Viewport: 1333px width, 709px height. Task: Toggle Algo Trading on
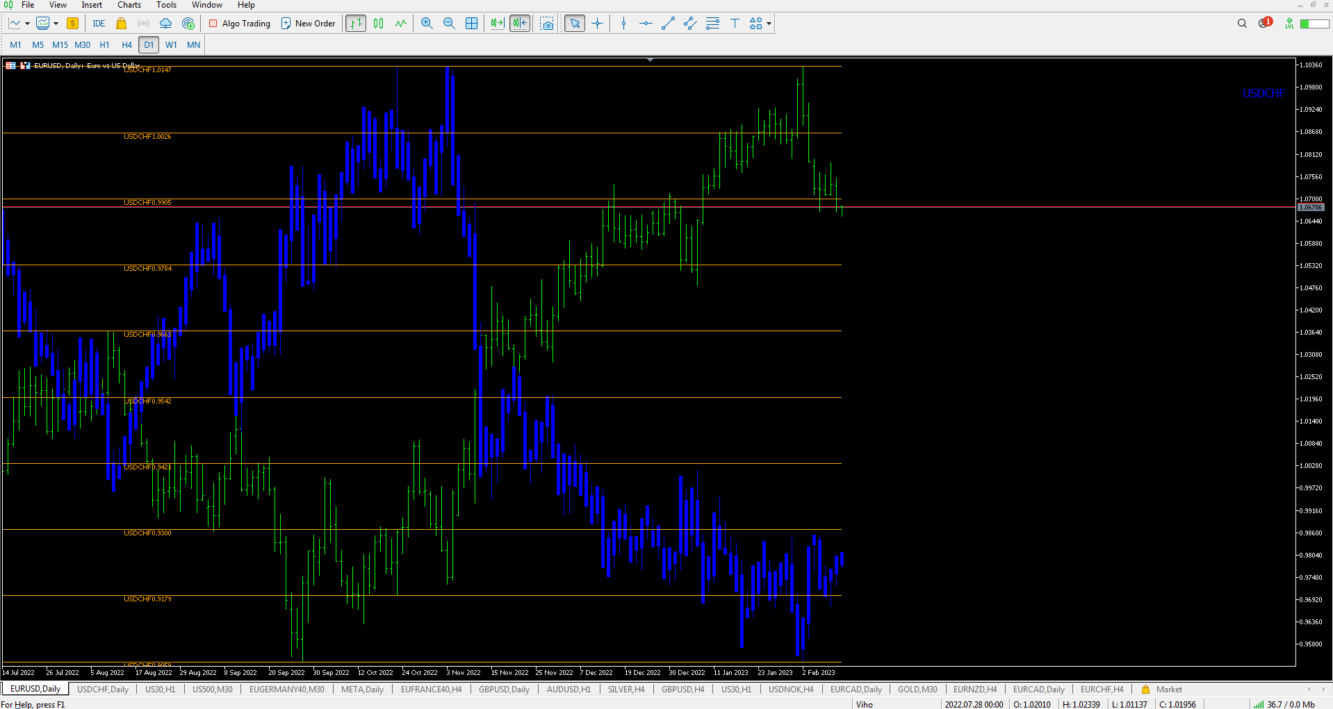(240, 24)
